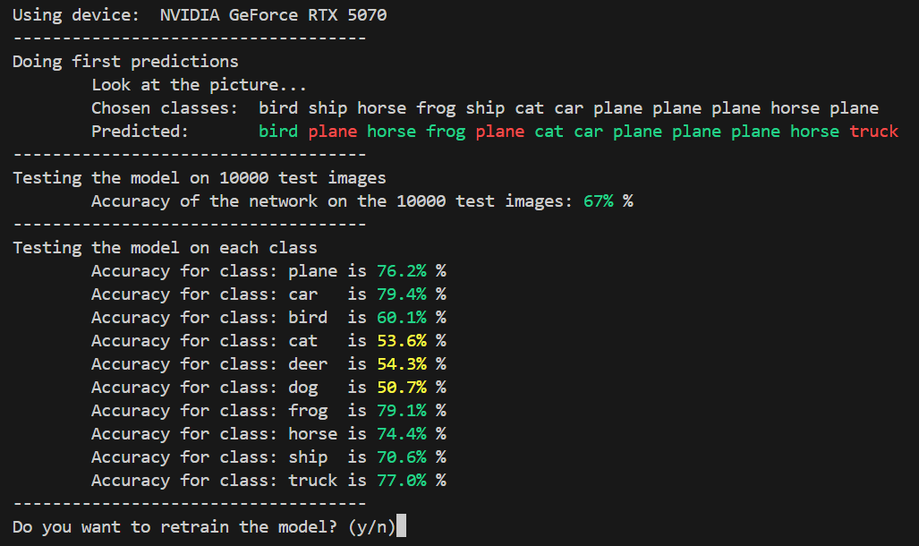Click the Chosen classes label

(164, 108)
